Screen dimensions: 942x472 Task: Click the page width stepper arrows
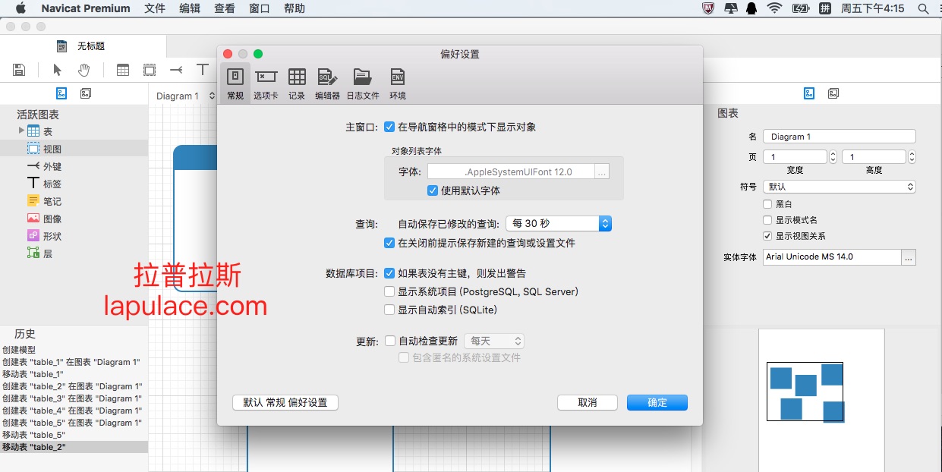click(833, 157)
